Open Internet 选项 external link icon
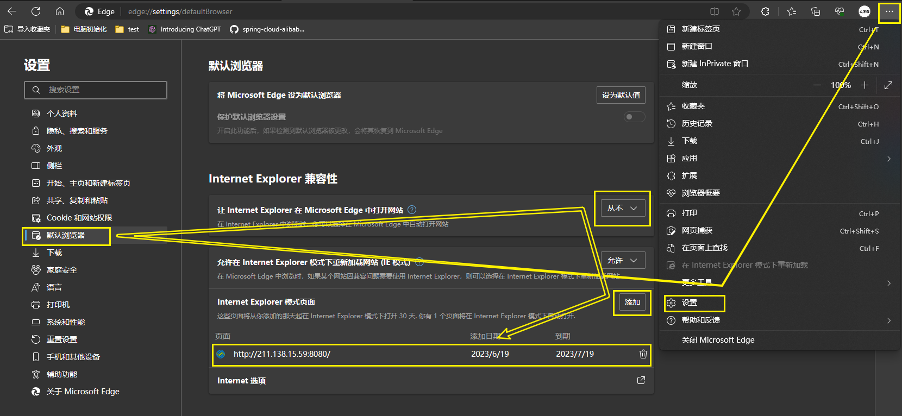 641,380
